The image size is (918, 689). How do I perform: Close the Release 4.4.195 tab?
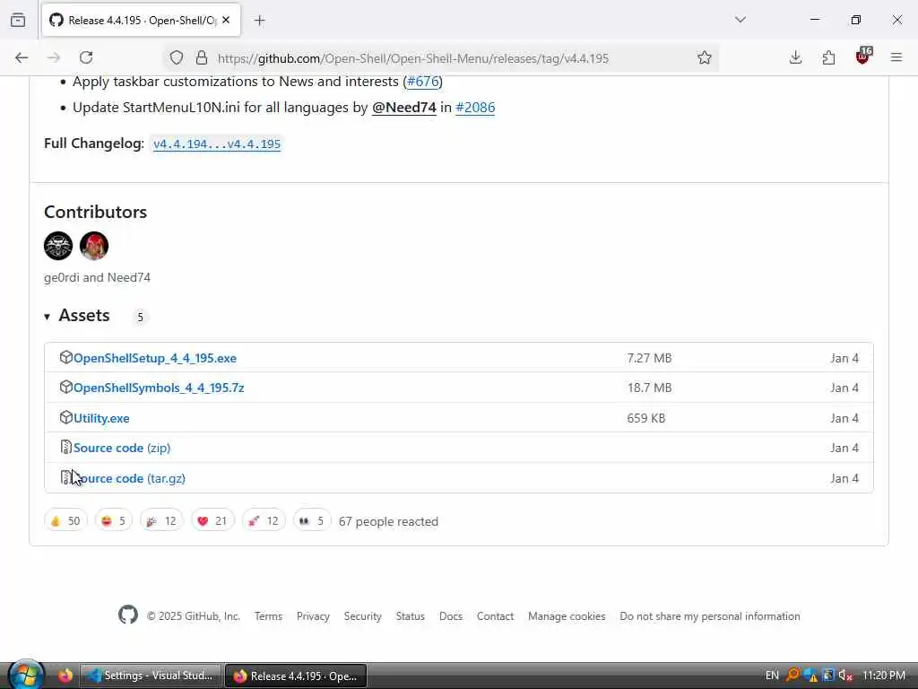[226, 20]
